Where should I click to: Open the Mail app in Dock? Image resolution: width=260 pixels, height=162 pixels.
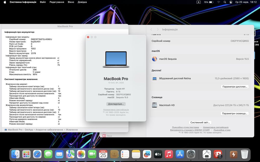click(x=59, y=154)
